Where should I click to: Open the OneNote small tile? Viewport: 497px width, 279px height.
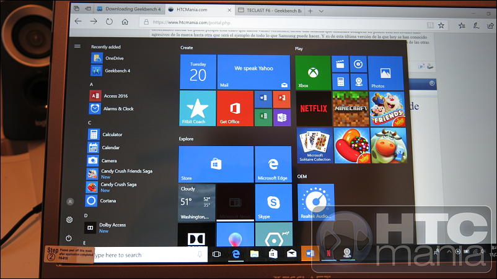282,118
